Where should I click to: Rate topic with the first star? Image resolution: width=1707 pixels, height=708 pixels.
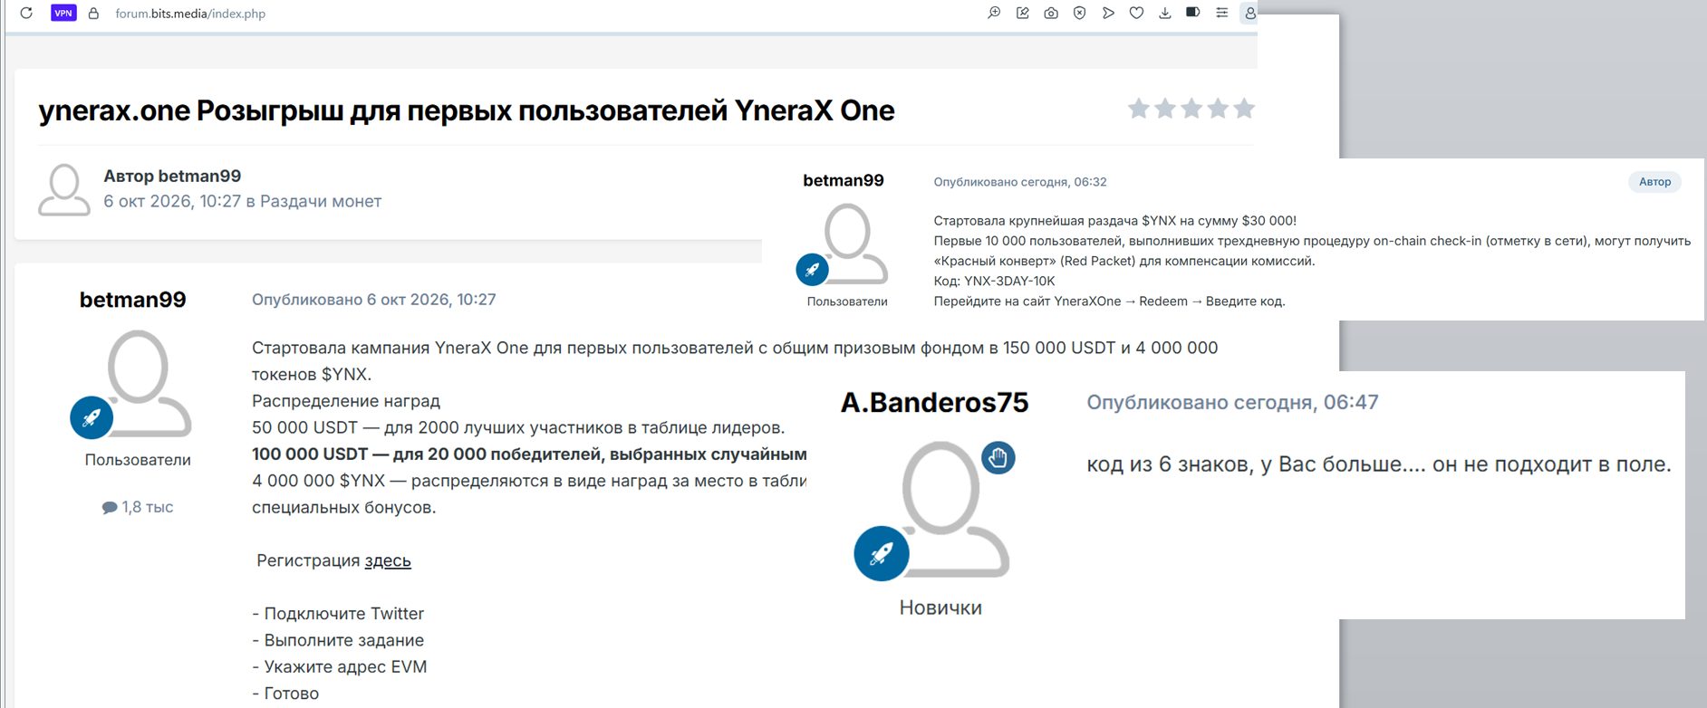point(1139,109)
